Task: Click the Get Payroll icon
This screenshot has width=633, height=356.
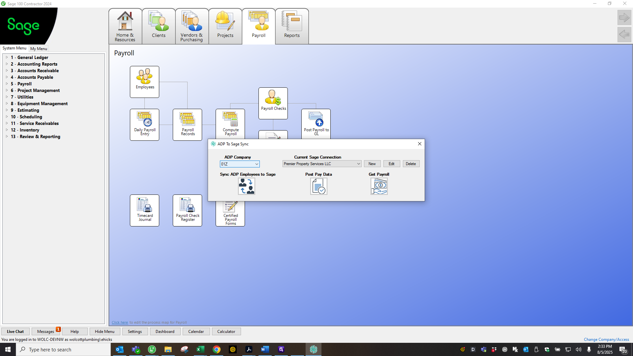Action: tap(379, 186)
